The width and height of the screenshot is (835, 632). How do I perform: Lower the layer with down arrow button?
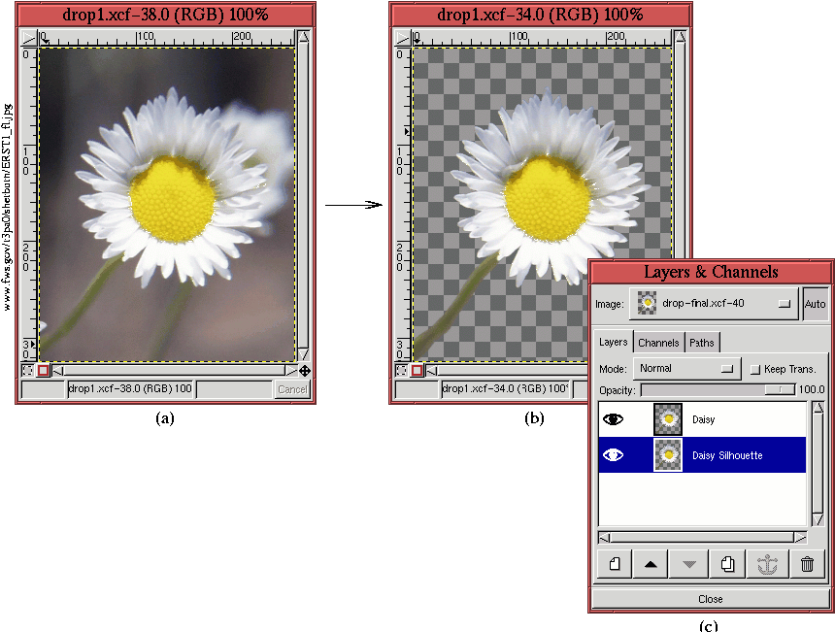click(689, 564)
